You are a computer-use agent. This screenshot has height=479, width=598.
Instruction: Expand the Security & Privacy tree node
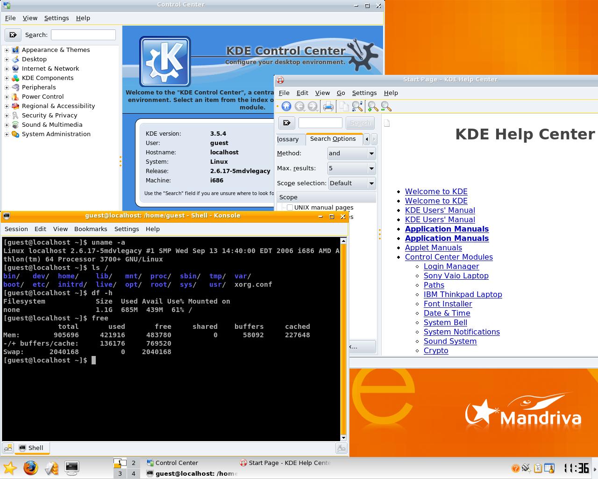(7, 115)
